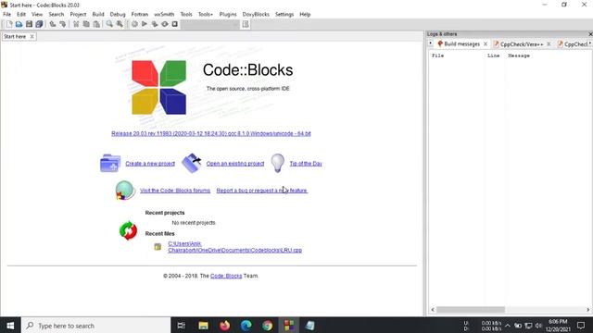Click the Tip of the Day link

click(306, 164)
